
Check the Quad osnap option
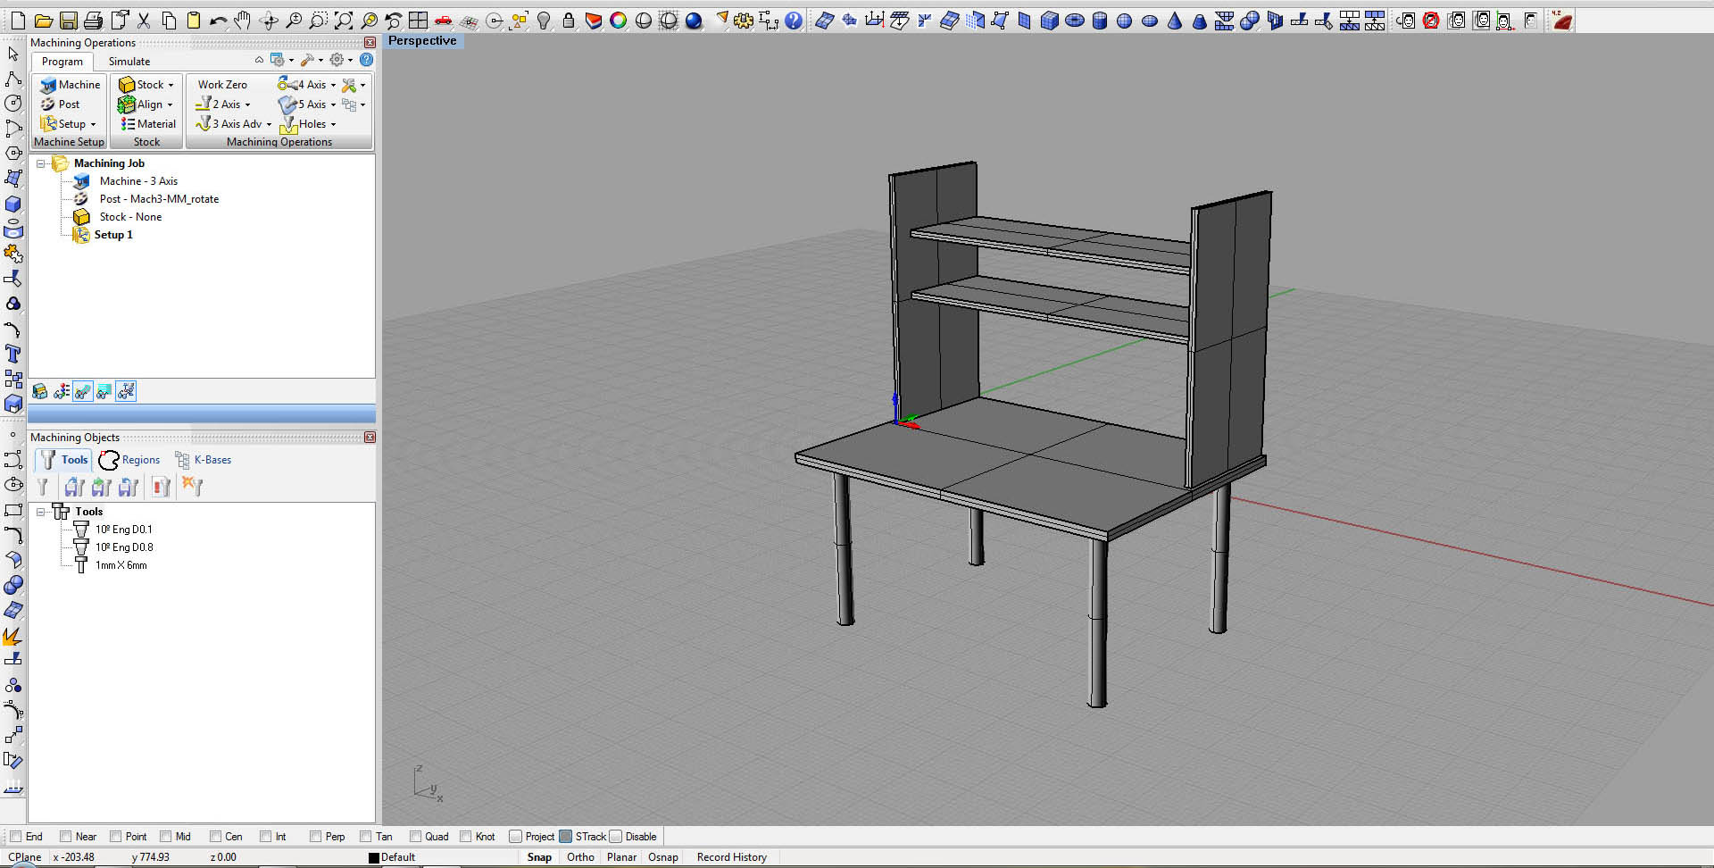[415, 837]
